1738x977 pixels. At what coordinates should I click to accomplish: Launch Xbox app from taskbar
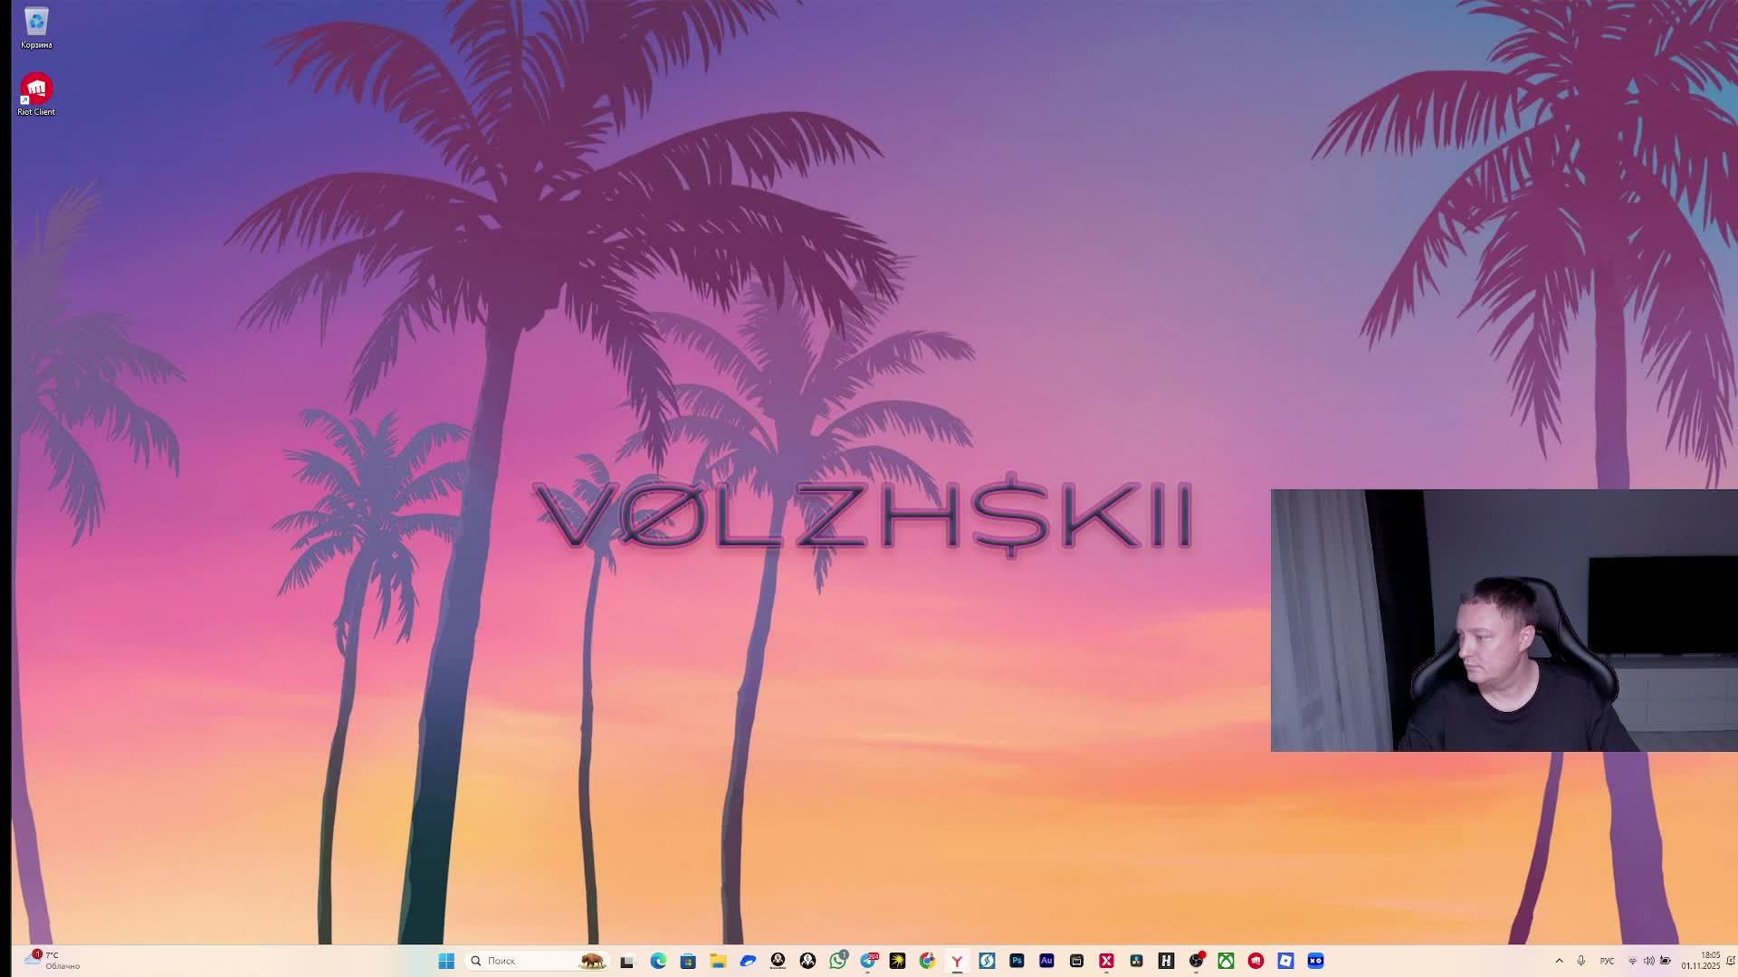pos(1226,961)
